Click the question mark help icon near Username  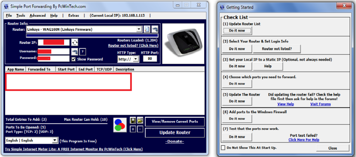pos(83,52)
